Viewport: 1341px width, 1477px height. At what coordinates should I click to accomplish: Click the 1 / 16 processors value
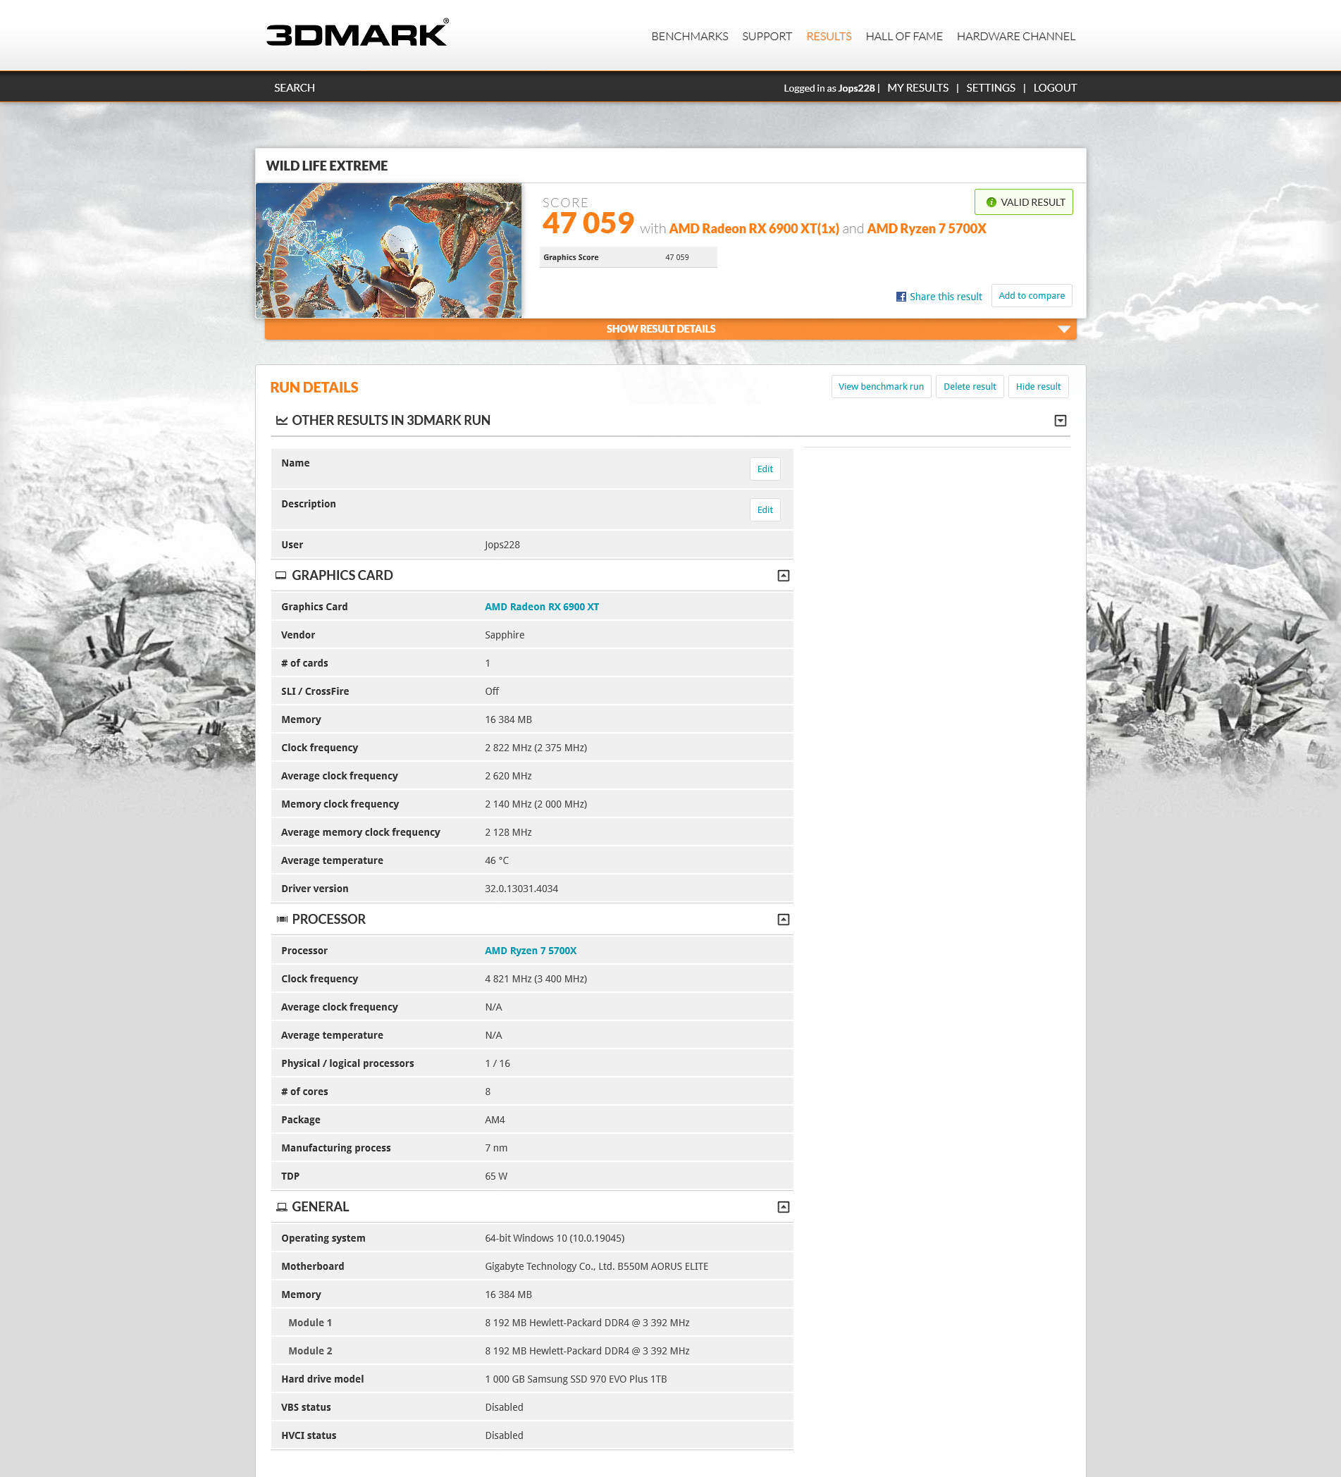point(497,1063)
